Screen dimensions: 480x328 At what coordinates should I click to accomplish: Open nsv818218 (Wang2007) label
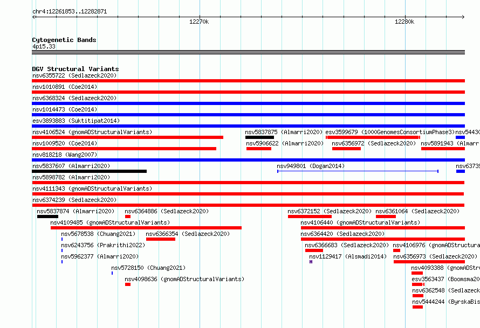click(x=65, y=155)
